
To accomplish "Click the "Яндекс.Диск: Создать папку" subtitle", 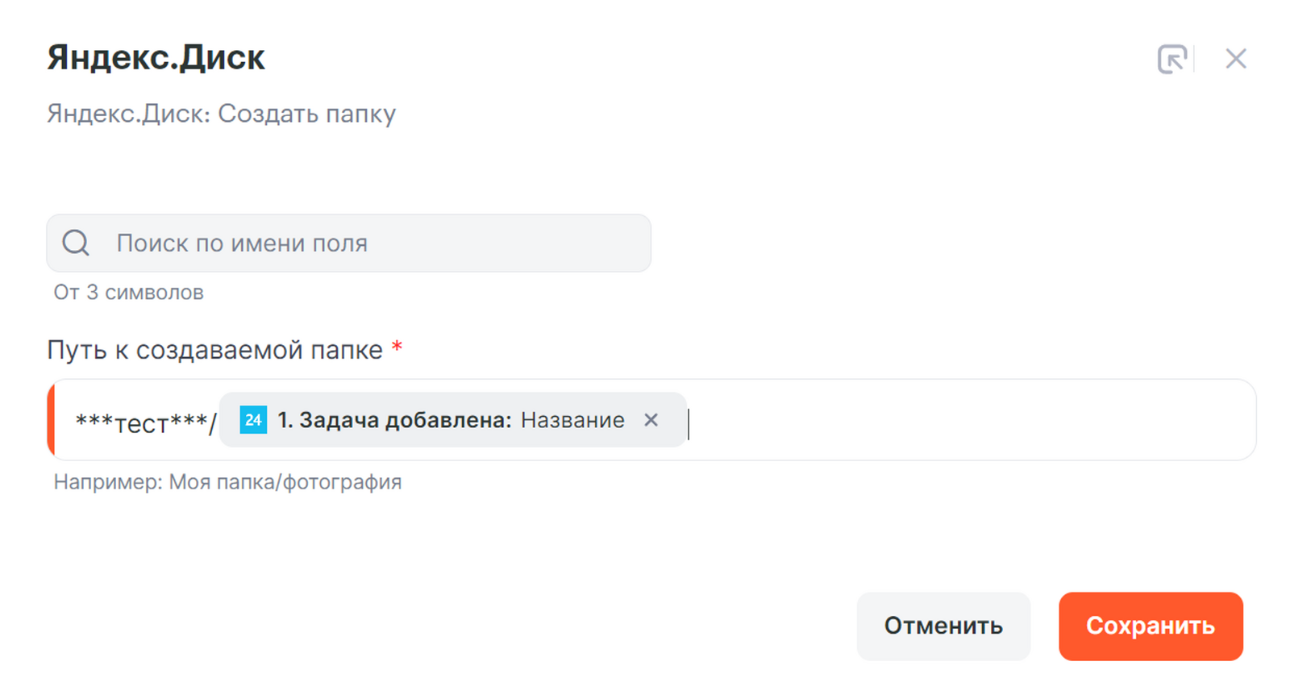I will coord(221,114).
